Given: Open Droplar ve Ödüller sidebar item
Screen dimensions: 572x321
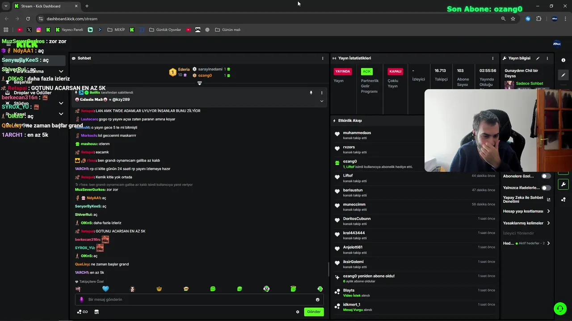Looking at the screenshot, I should 32,93.
